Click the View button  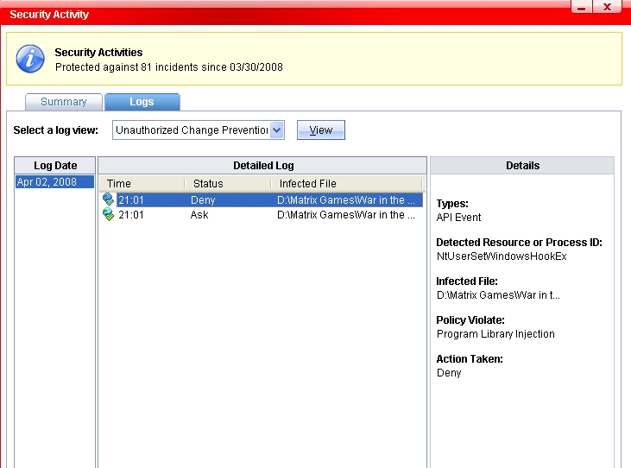click(321, 130)
